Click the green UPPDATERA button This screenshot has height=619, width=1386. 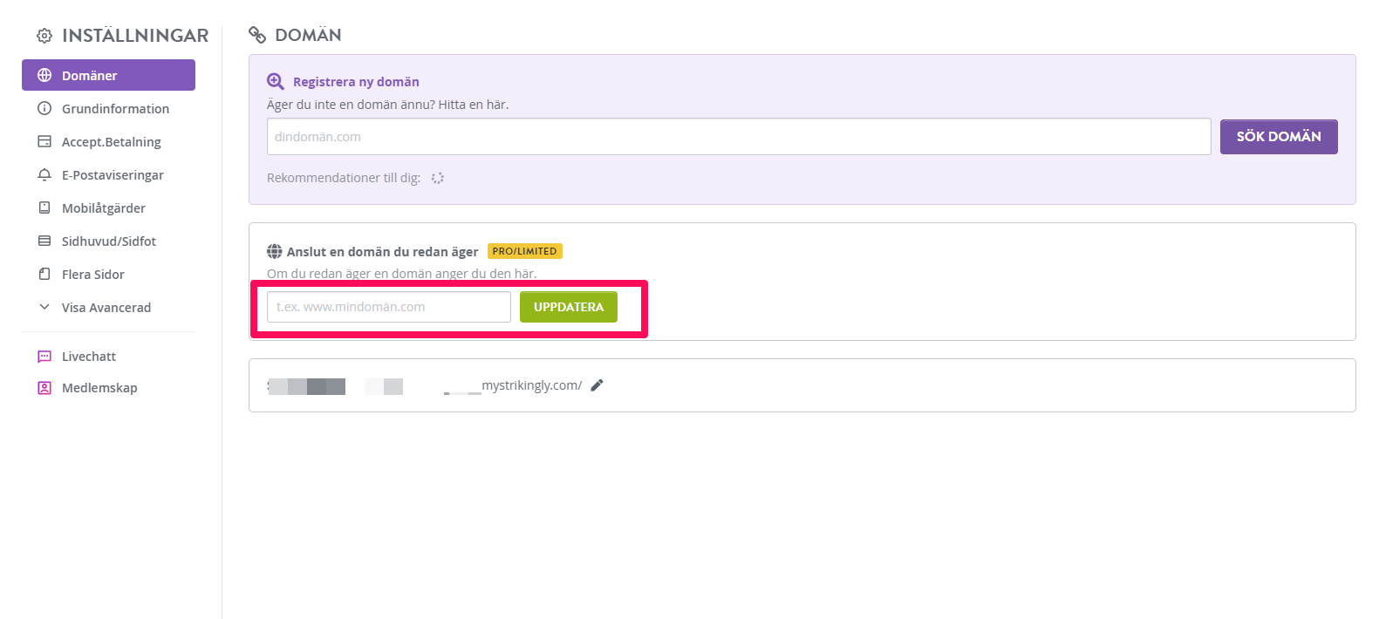coord(569,307)
